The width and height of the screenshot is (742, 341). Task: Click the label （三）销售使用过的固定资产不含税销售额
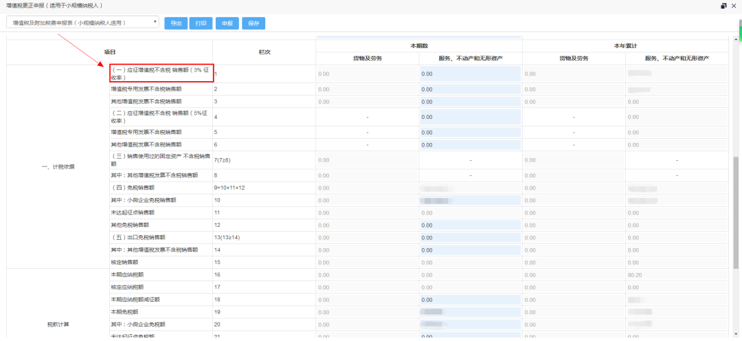point(161,160)
